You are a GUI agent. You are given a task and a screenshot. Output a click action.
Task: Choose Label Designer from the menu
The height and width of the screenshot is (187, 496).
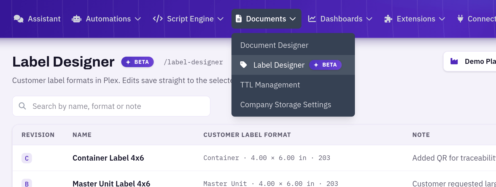click(293, 65)
